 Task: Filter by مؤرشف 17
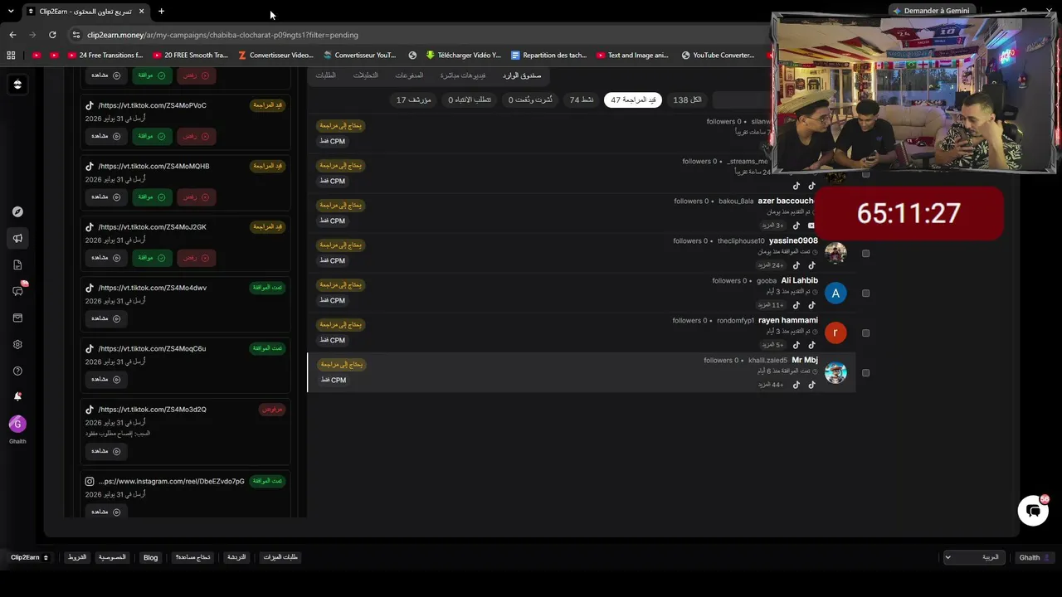pos(413,100)
